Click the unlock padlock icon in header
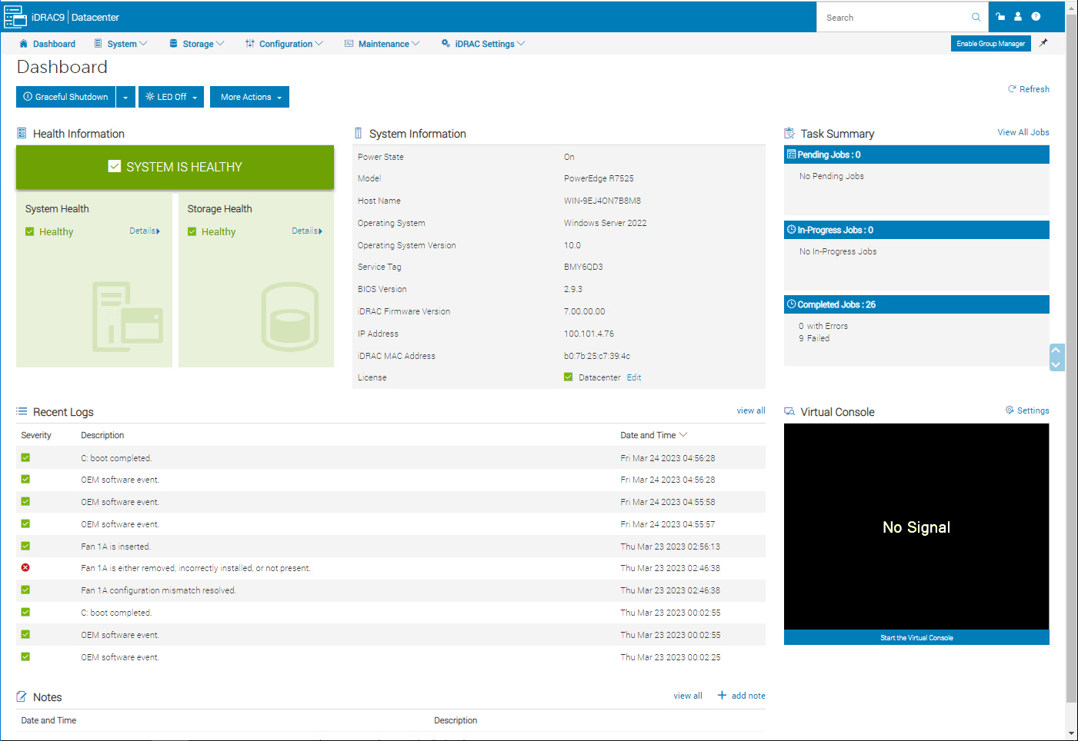Screen dimensions: 1078x741 (1000, 16)
